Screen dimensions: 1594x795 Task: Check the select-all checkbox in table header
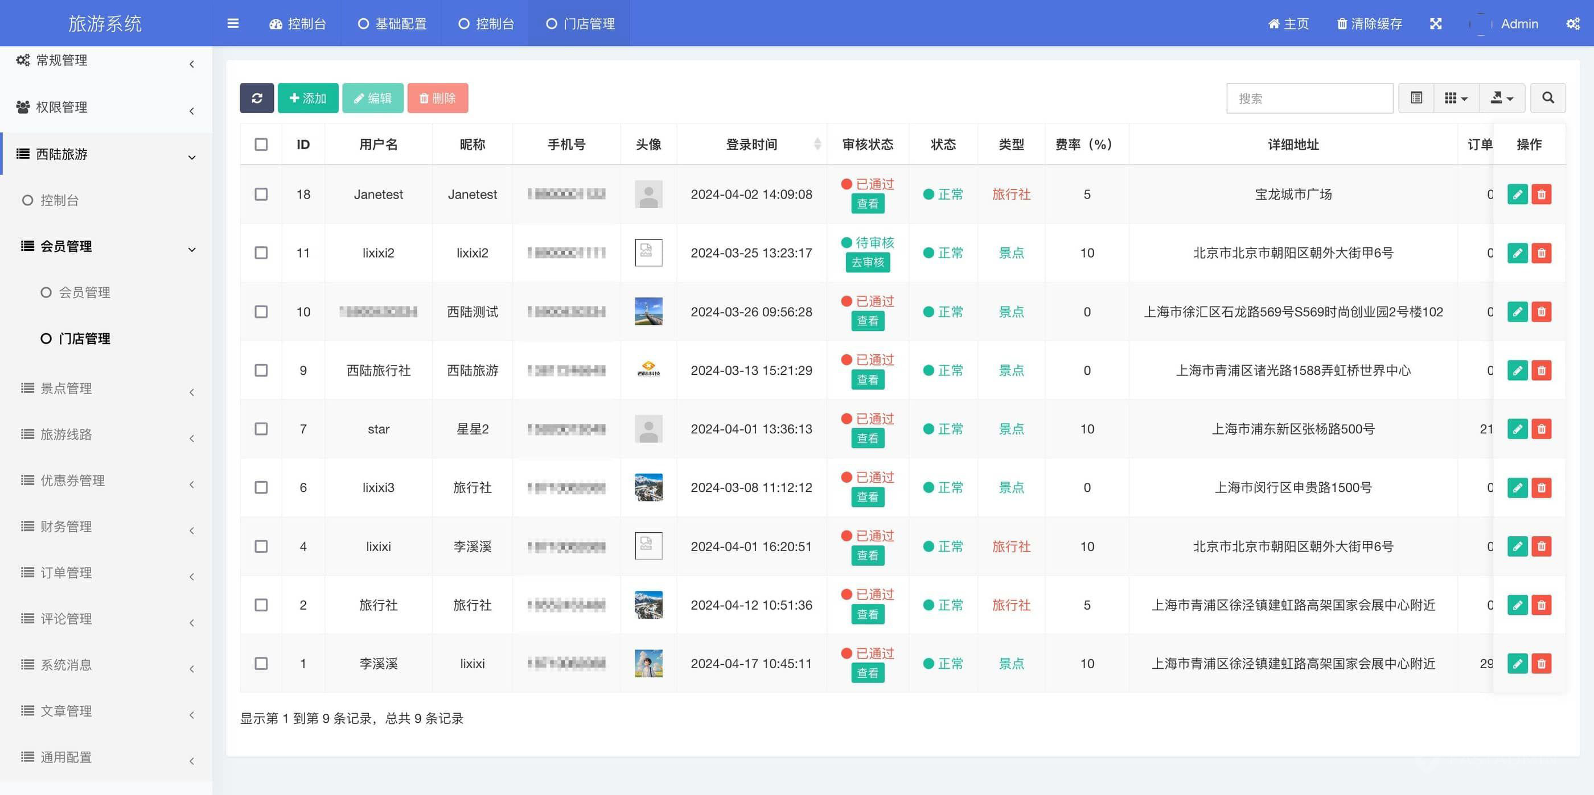pos(261,144)
